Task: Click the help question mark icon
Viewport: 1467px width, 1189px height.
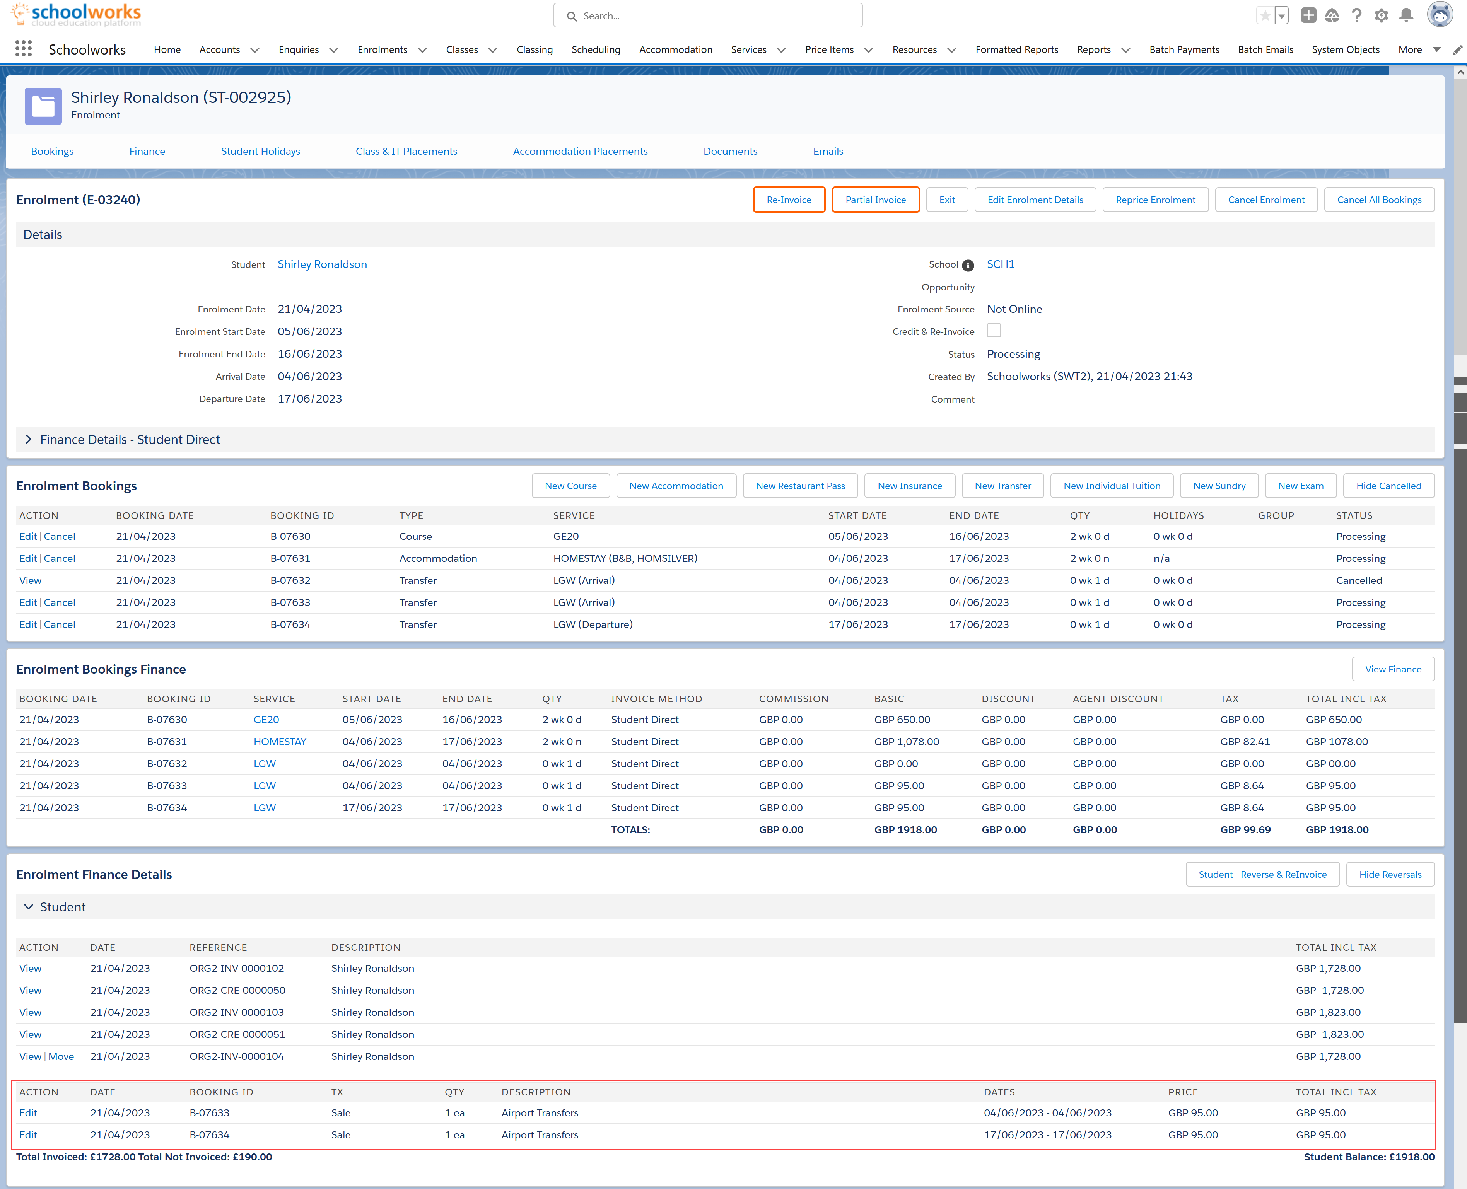Action: 1356,15
